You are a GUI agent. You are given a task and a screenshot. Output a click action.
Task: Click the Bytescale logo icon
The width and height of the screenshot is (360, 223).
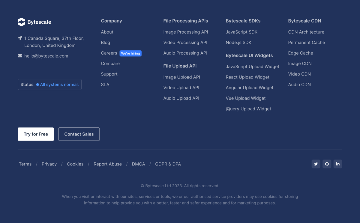point(21,22)
